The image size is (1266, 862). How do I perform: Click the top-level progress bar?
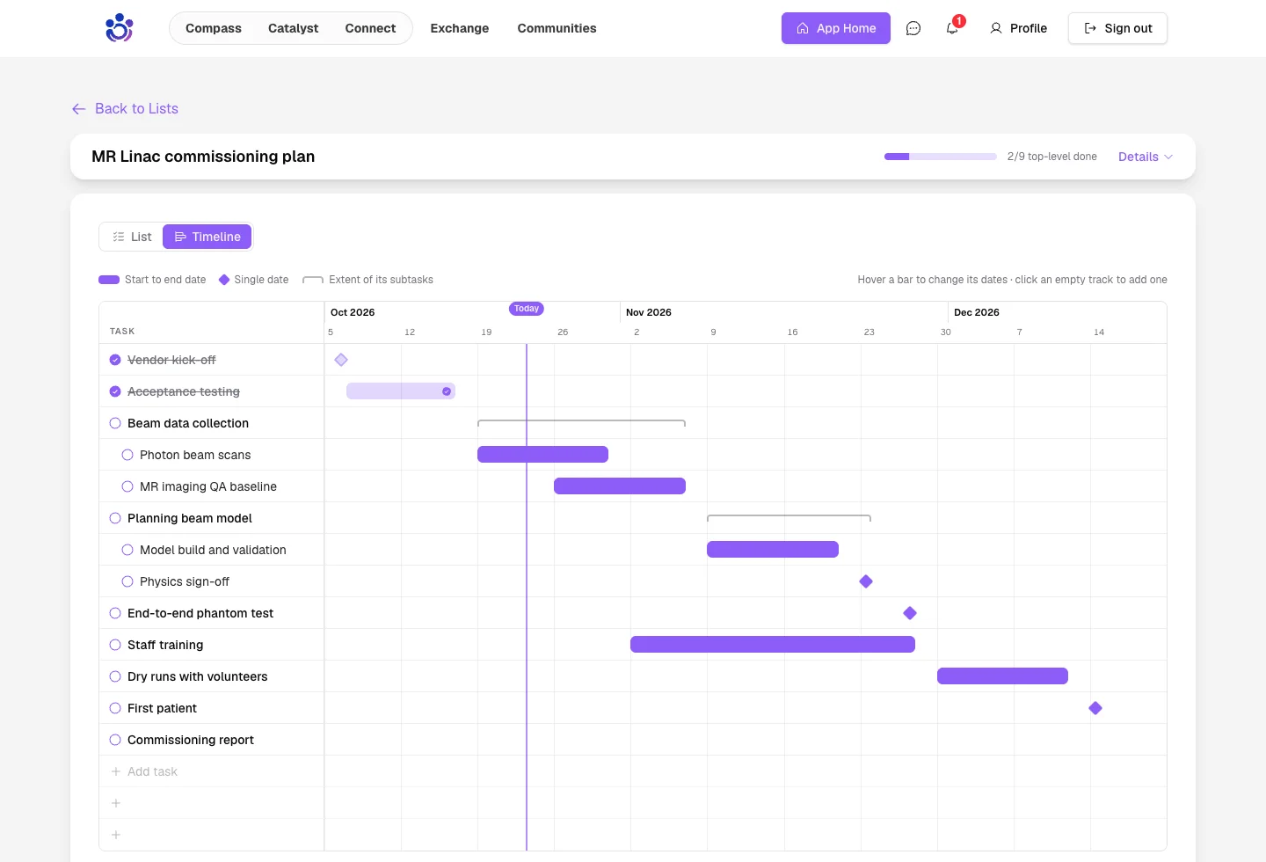[940, 157]
